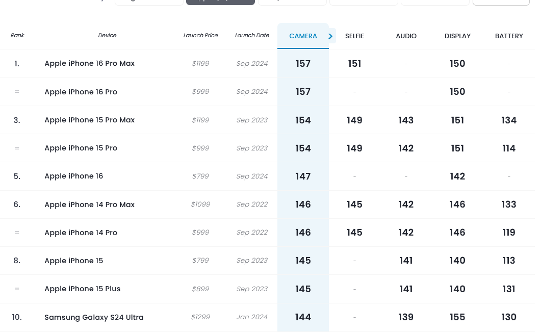Click the display score 155 for Galaxy S24 Ultra
This screenshot has height=332, width=542.
[457, 317]
